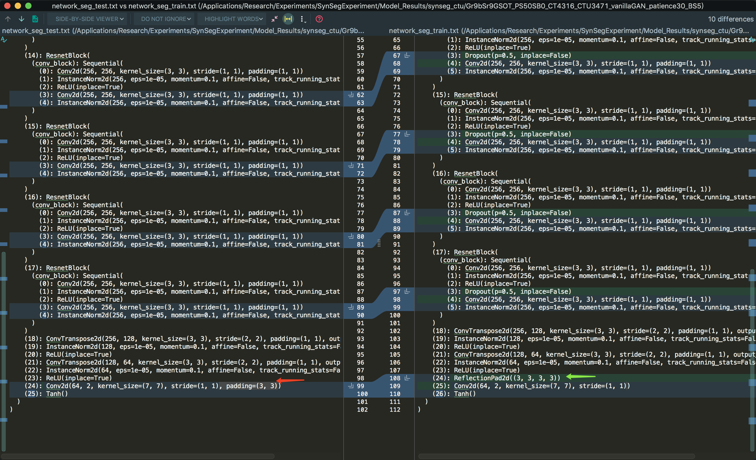Open the Highlight Words dropdown
The width and height of the screenshot is (756, 460).
(x=233, y=19)
